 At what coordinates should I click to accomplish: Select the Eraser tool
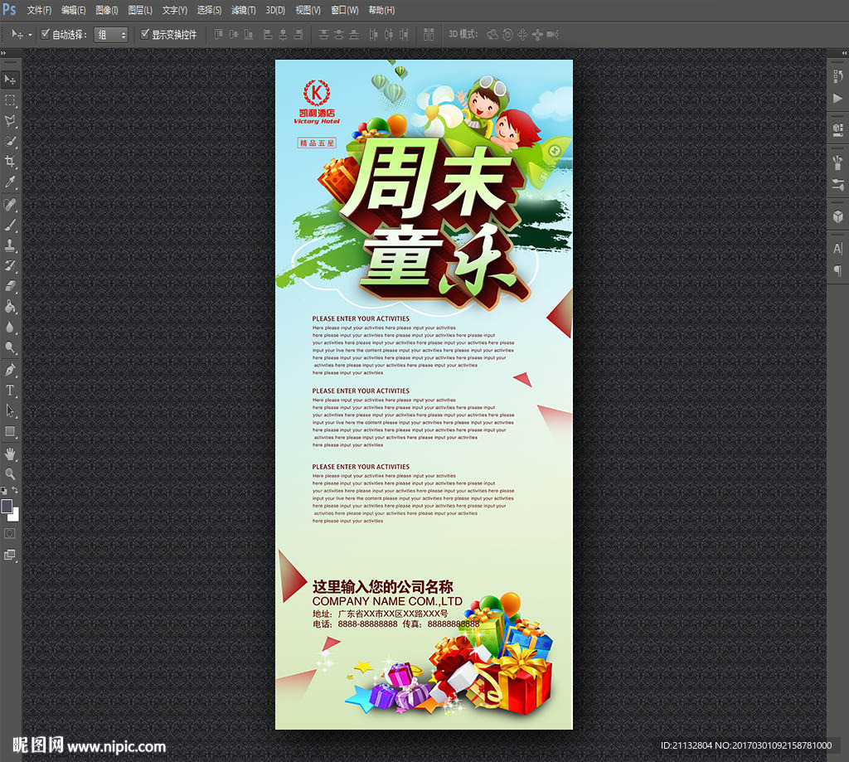pyautogui.click(x=10, y=286)
